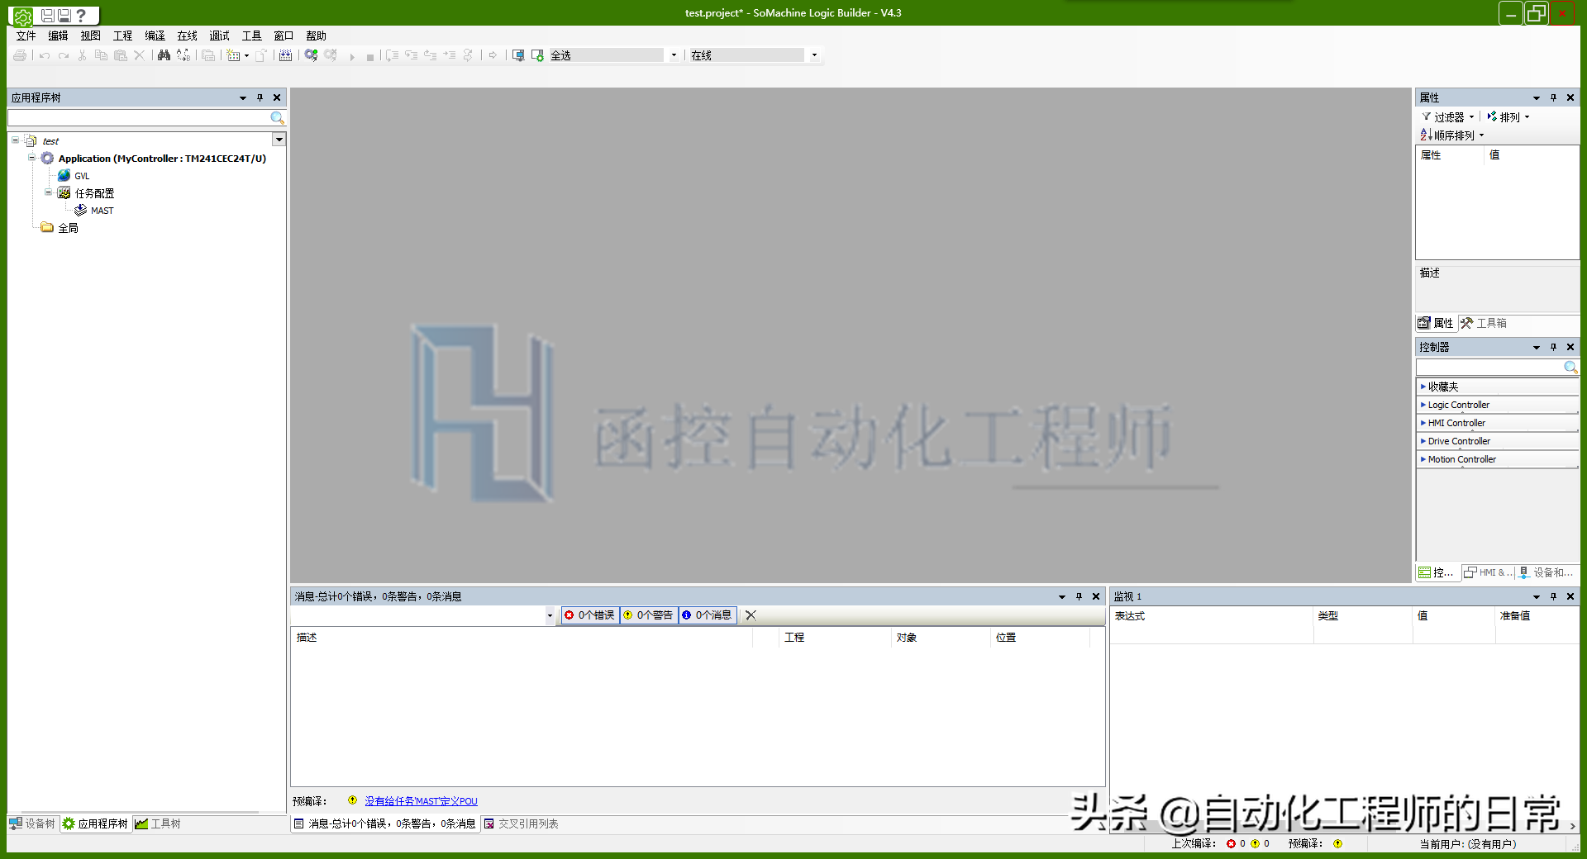
Task: Open the 过滤器 filter button
Action: [1448, 117]
